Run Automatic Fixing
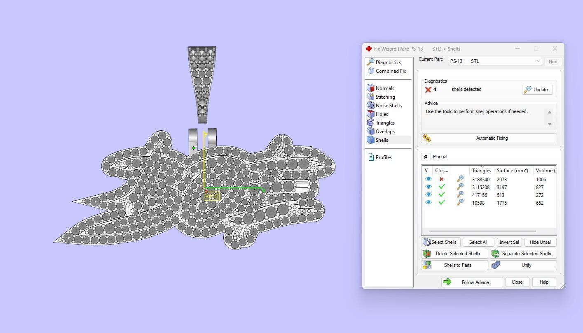The width and height of the screenshot is (583, 333). 489,139
